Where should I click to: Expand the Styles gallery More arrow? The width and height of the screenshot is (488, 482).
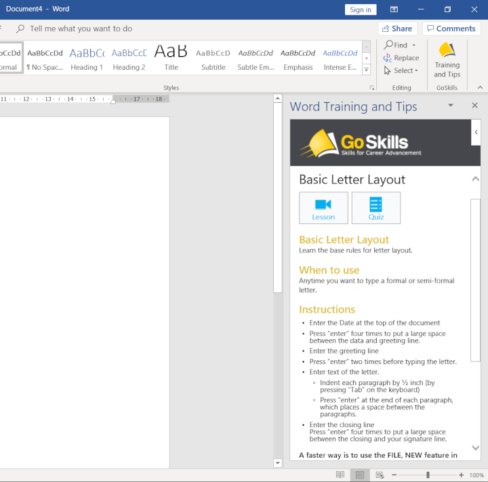point(366,70)
